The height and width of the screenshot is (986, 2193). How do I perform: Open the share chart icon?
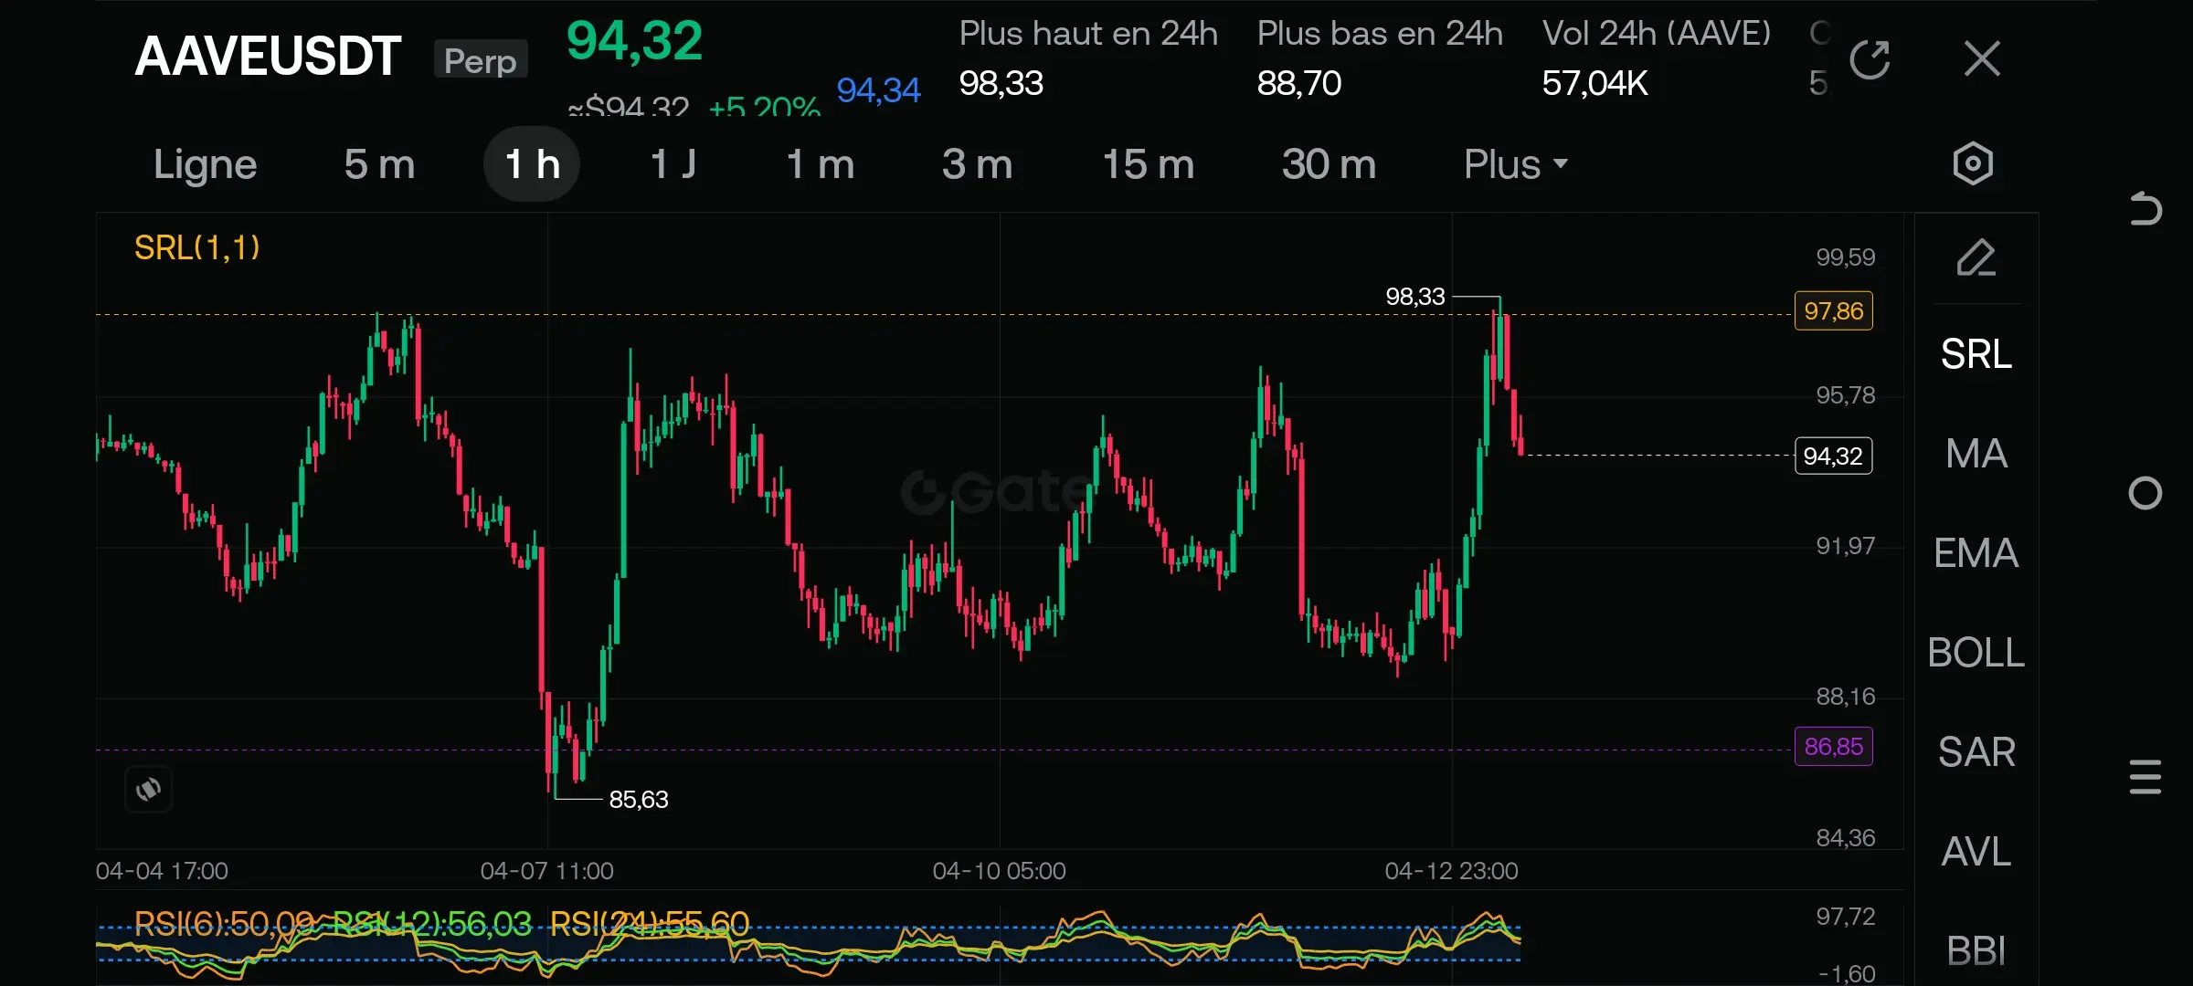point(1869,60)
